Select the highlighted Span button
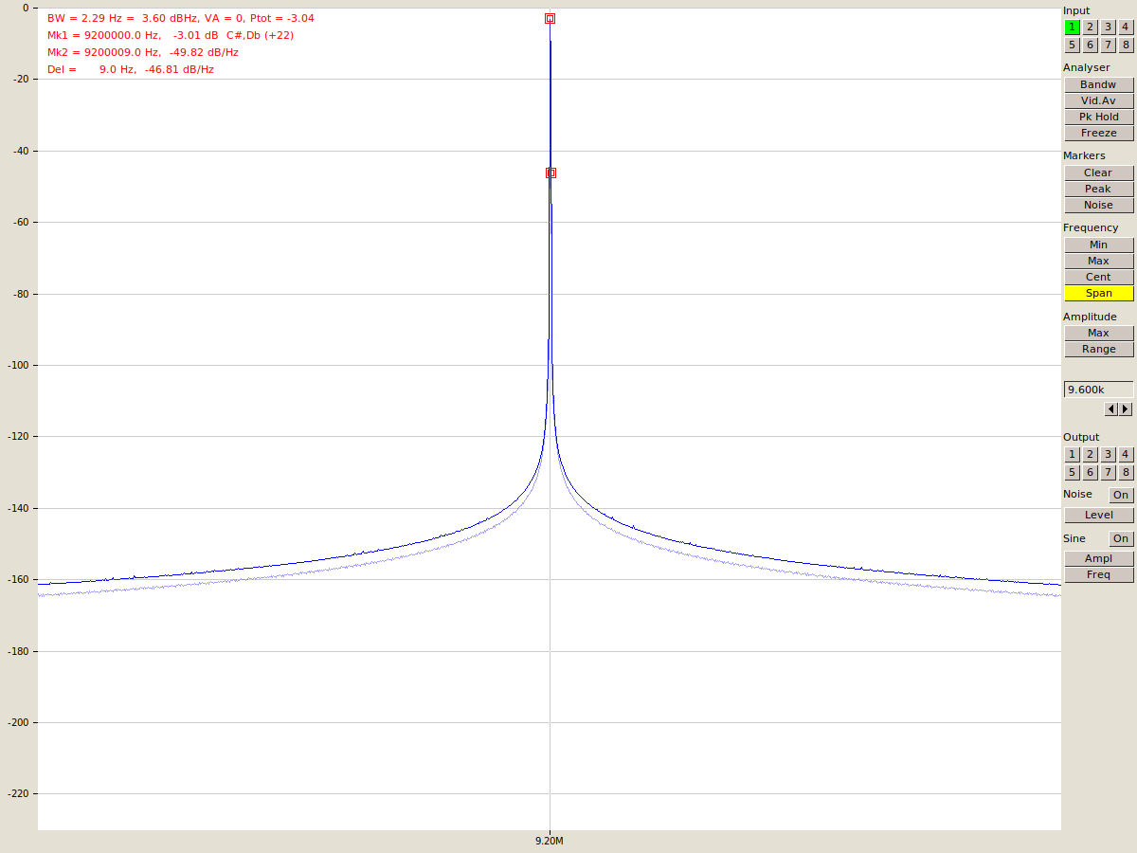The width and height of the screenshot is (1137, 853). [1098, 293]
